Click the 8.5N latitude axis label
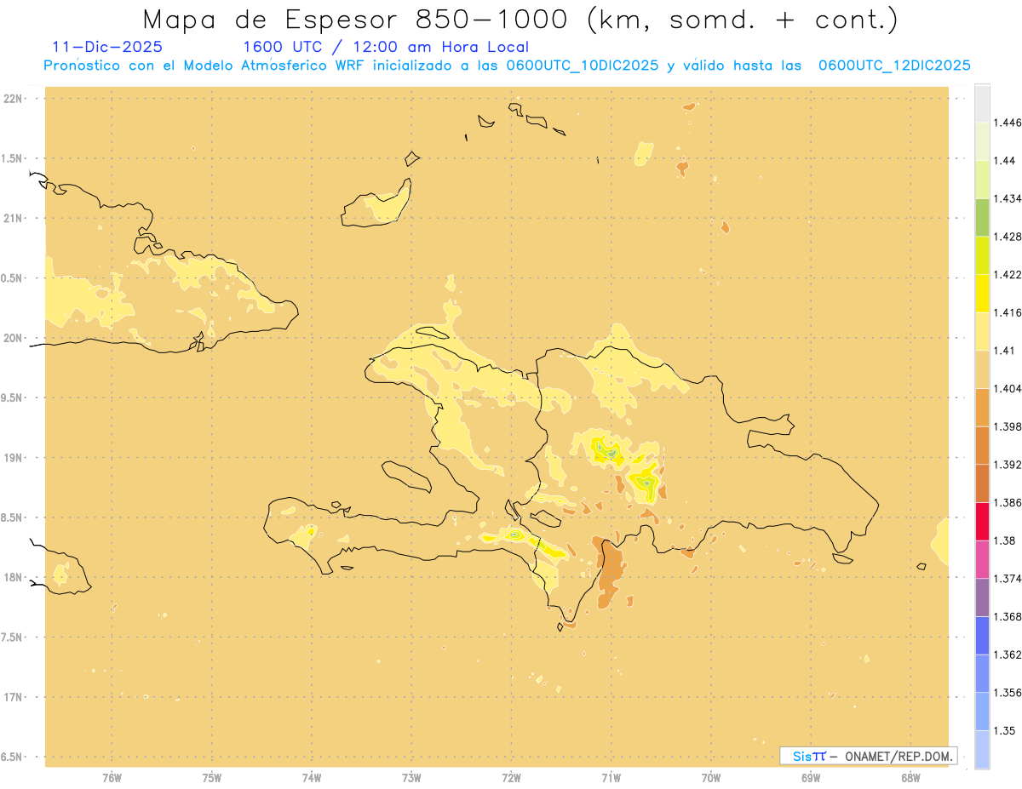1022x789 pixels. tap(12, 517)
